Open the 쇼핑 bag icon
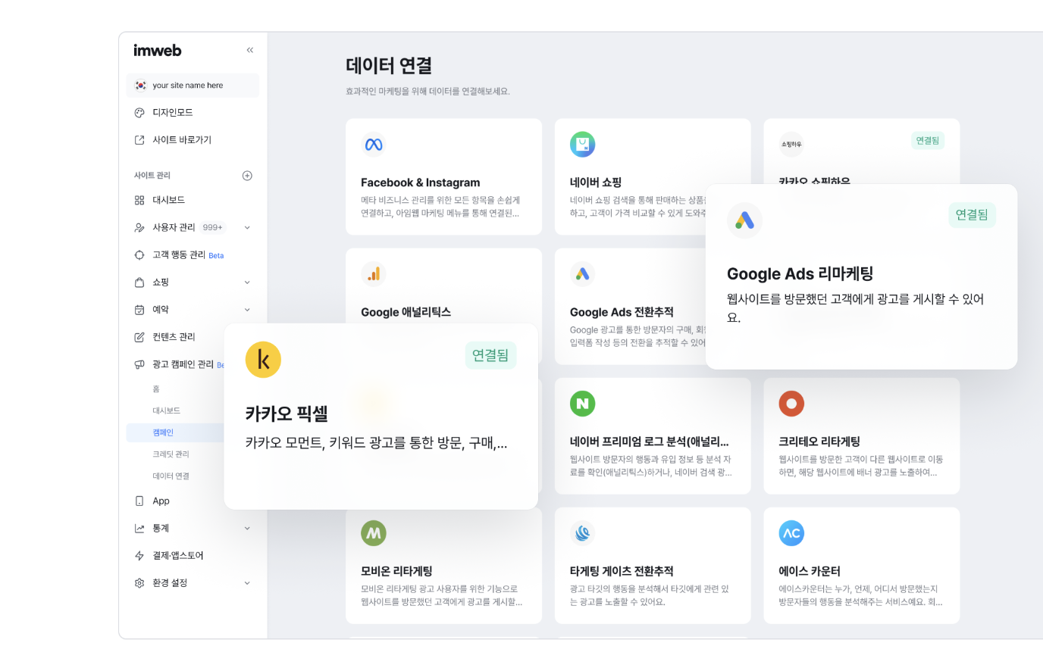 coord(139,282)
